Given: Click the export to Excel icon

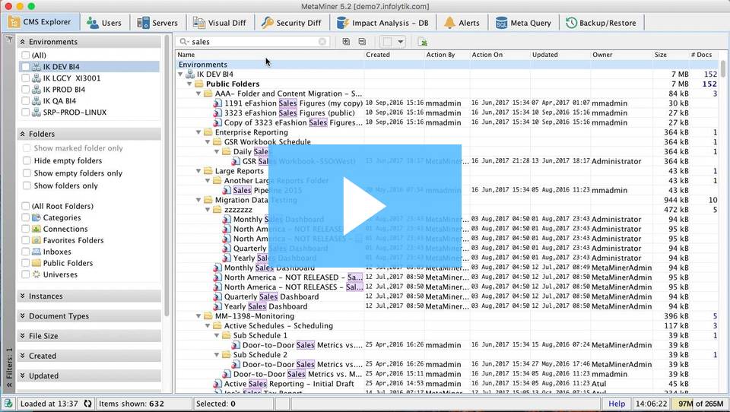Looking at the screenshot, I should point(423,42).
